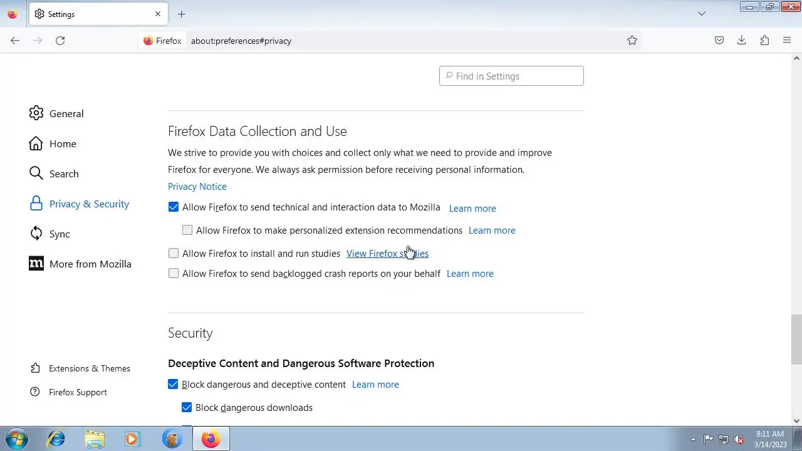Open Save to Pocket icon

click(719, 41)
